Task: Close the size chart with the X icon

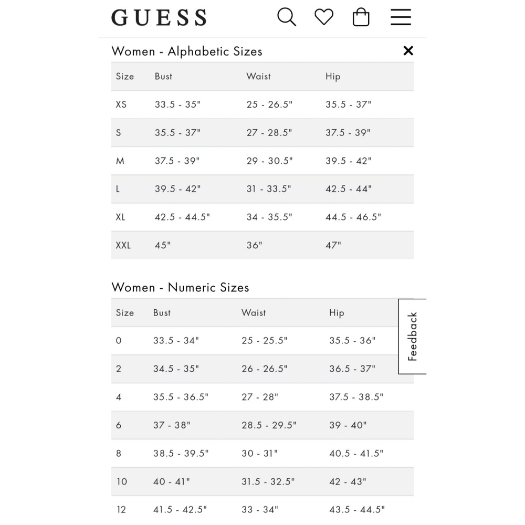Action: pos(408,51)
